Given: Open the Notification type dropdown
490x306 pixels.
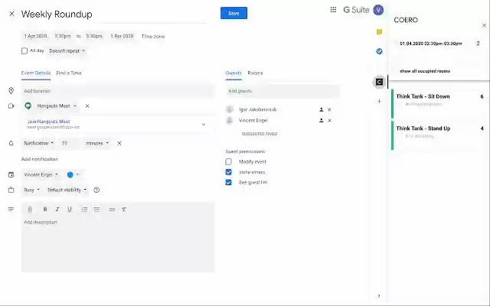Looking at the screenshot, I should click(x=39, y=143).
